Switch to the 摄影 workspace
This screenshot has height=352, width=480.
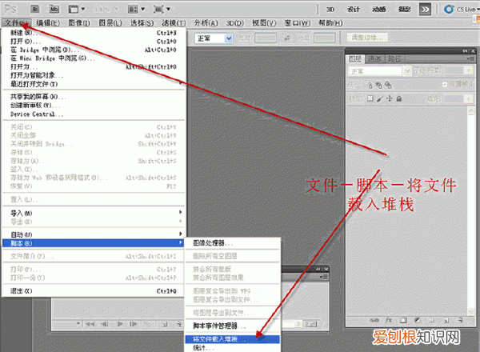point(404,10)
